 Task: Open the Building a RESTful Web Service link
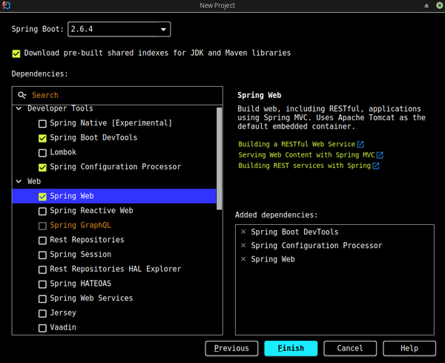pos(296,144)
